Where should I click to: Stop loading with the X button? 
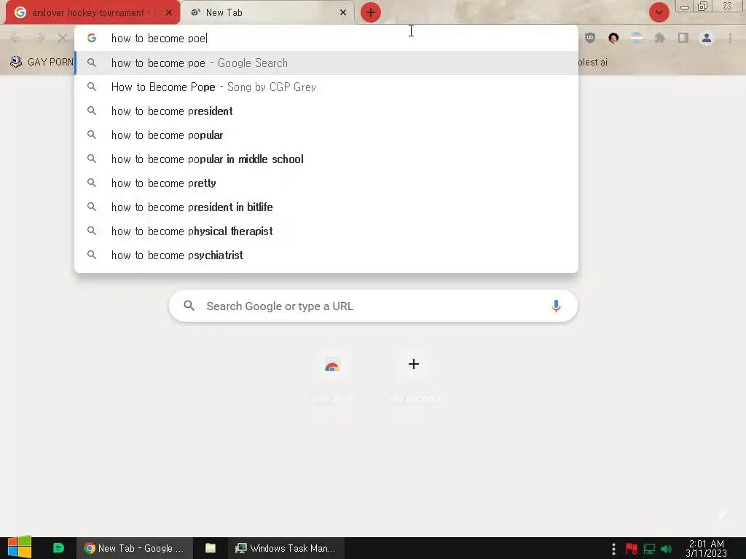click(x=63, y=38)
